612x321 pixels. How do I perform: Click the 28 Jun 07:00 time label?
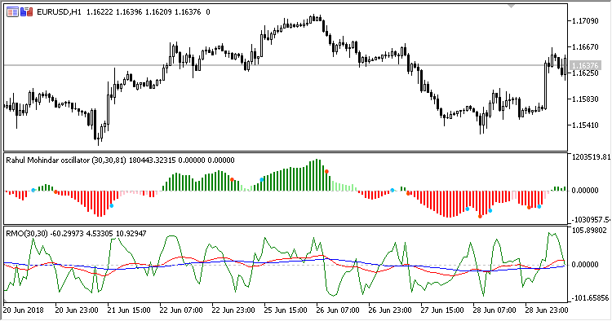coord(494,310)
